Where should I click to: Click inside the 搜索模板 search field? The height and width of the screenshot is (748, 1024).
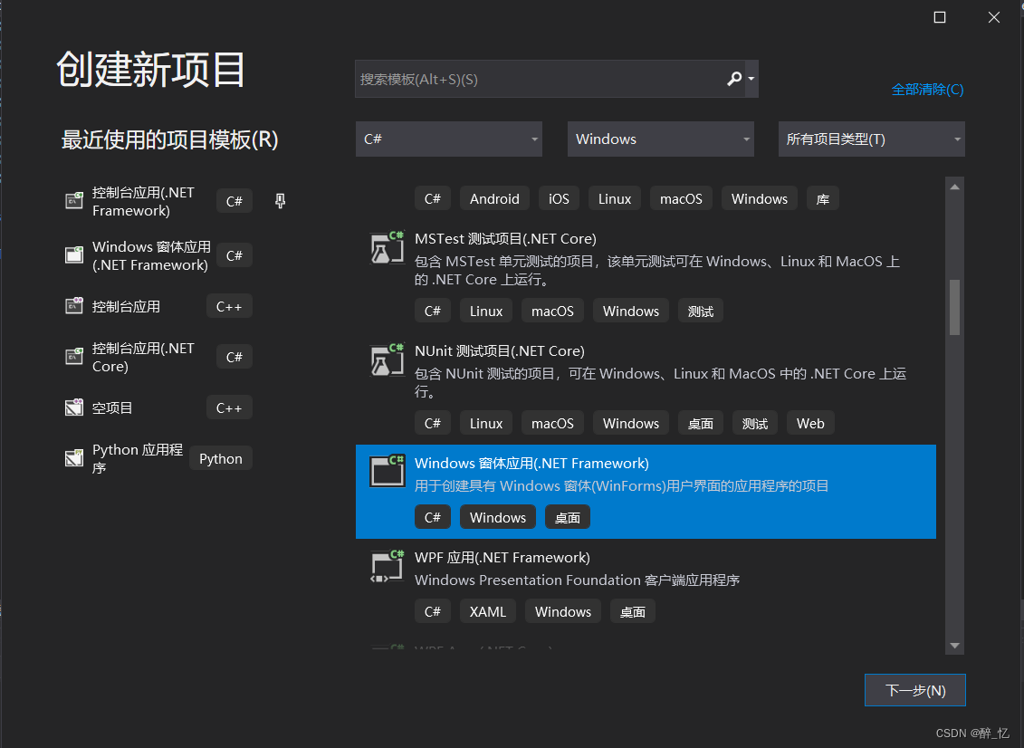point(534,79)
